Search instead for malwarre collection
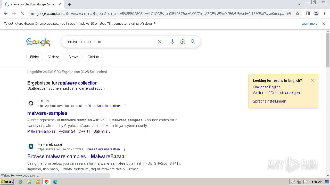This screenshot has width=330, height=185. pyautogui.click(x=88, y=88)
